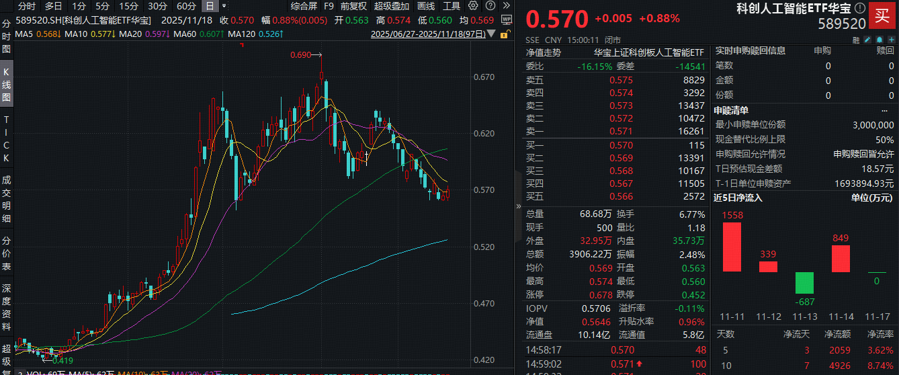This screenshot has height=375, width=899.
Task: Open 申赎清单 more options ellipsis
Action: pyautogui.click(x=890, y=110)
